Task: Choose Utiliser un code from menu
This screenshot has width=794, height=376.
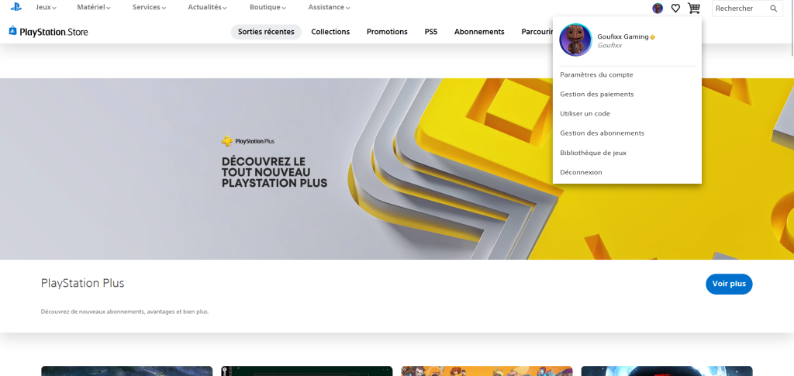Action: (585, 113)
